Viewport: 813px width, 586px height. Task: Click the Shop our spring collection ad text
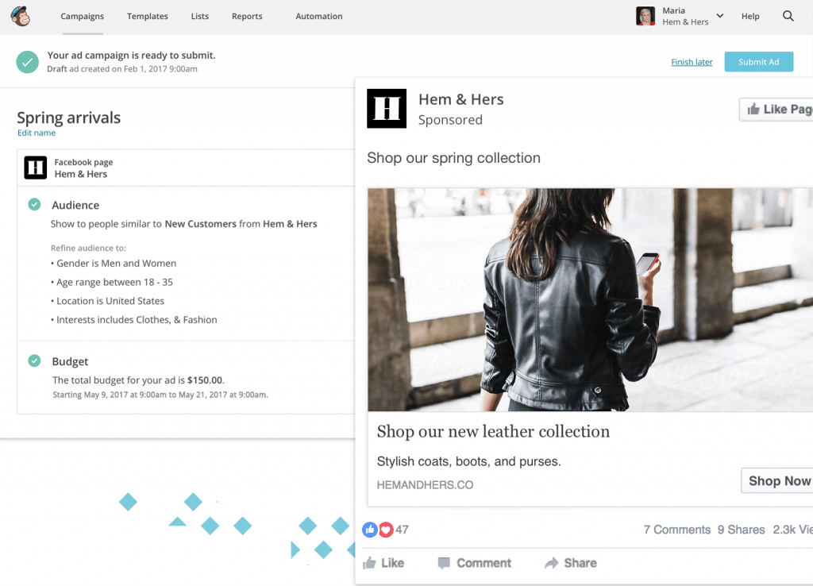pyautogui.click(x=453, y=158)
